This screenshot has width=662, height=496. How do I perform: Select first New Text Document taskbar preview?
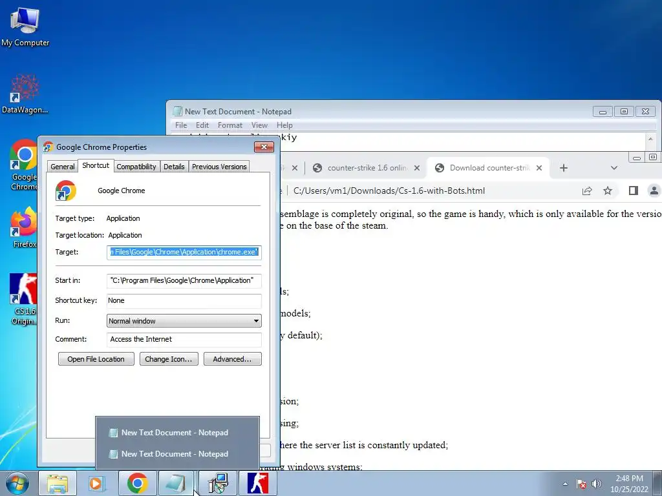click(x=177, y=433)
